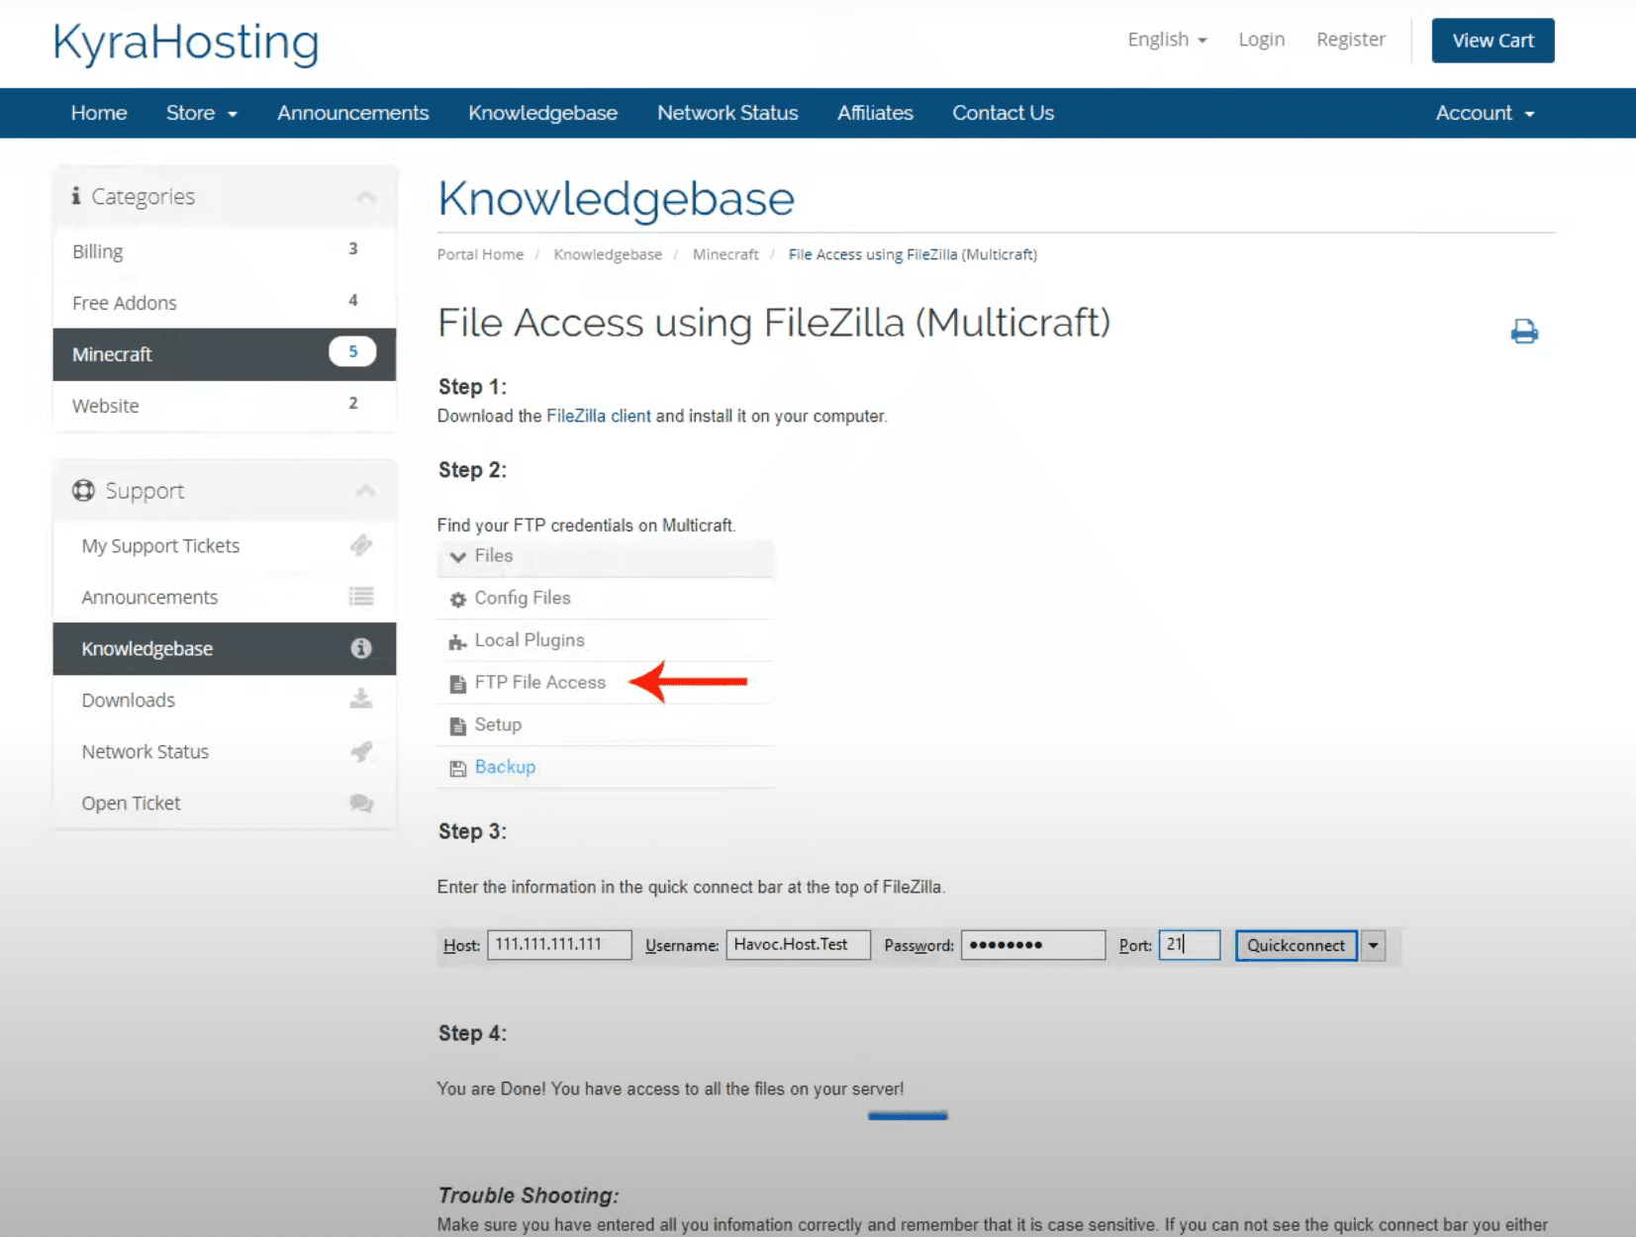Click the chat bubbles icon beside Open Ticket
The image size is (1636, 1237).
pos(361,803)
